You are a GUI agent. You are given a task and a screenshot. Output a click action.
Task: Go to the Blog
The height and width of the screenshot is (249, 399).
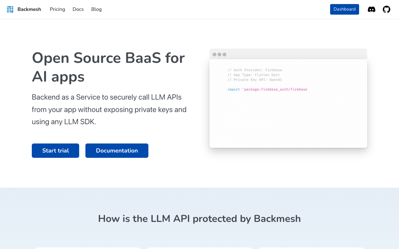(x=96, y=9)
